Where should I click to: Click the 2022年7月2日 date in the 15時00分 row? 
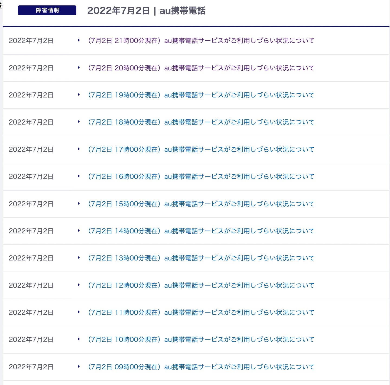tap(31, 204)
